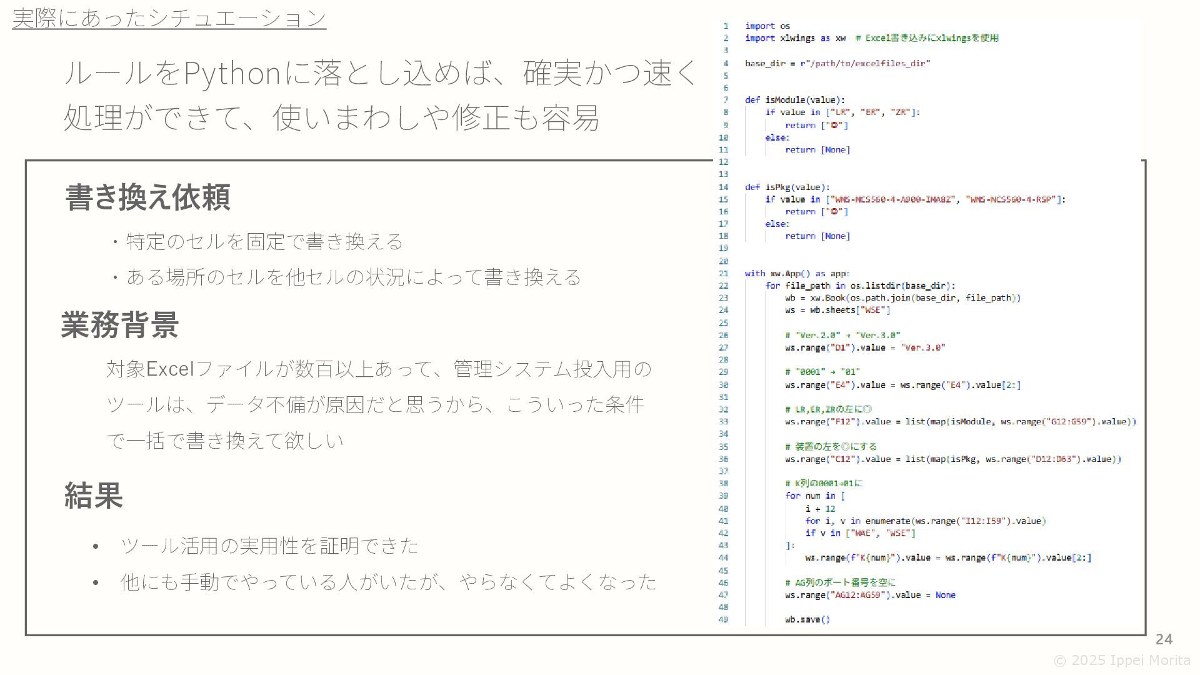Screen dimensions: 1200x675
Task: Click comment AG列のポート番号を空に
Action: coord(840,582)
